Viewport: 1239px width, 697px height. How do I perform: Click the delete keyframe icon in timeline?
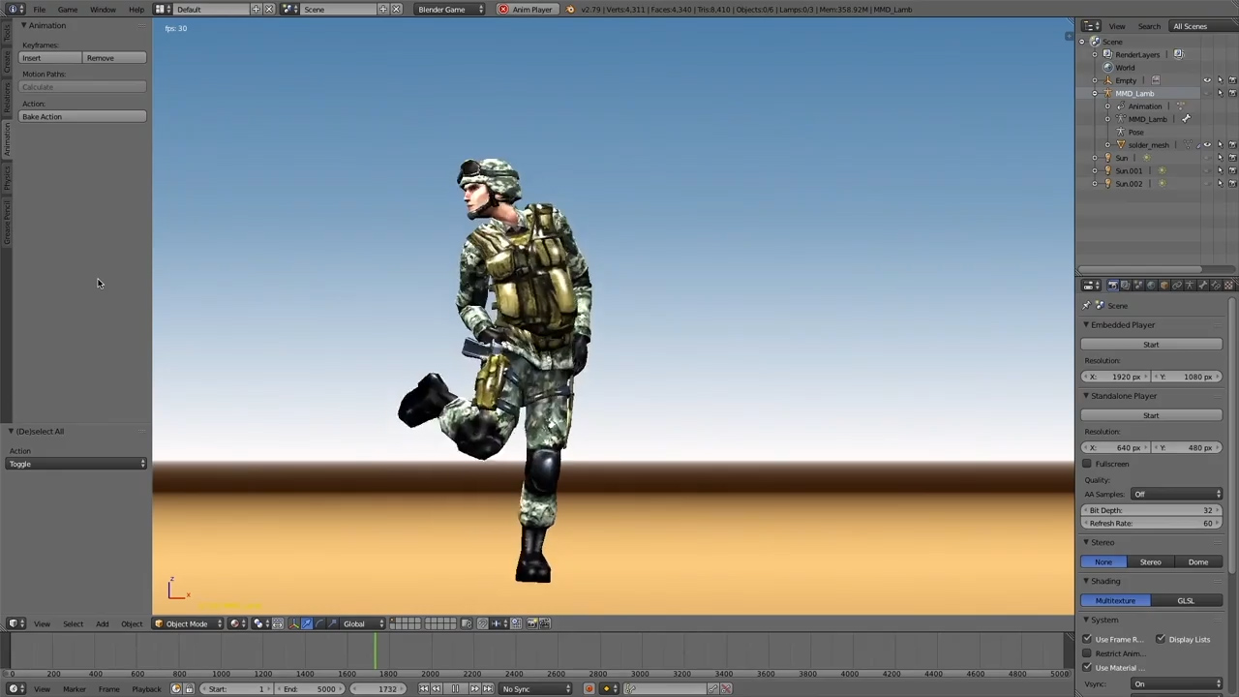pyautogui.click(x=726, y=689)
